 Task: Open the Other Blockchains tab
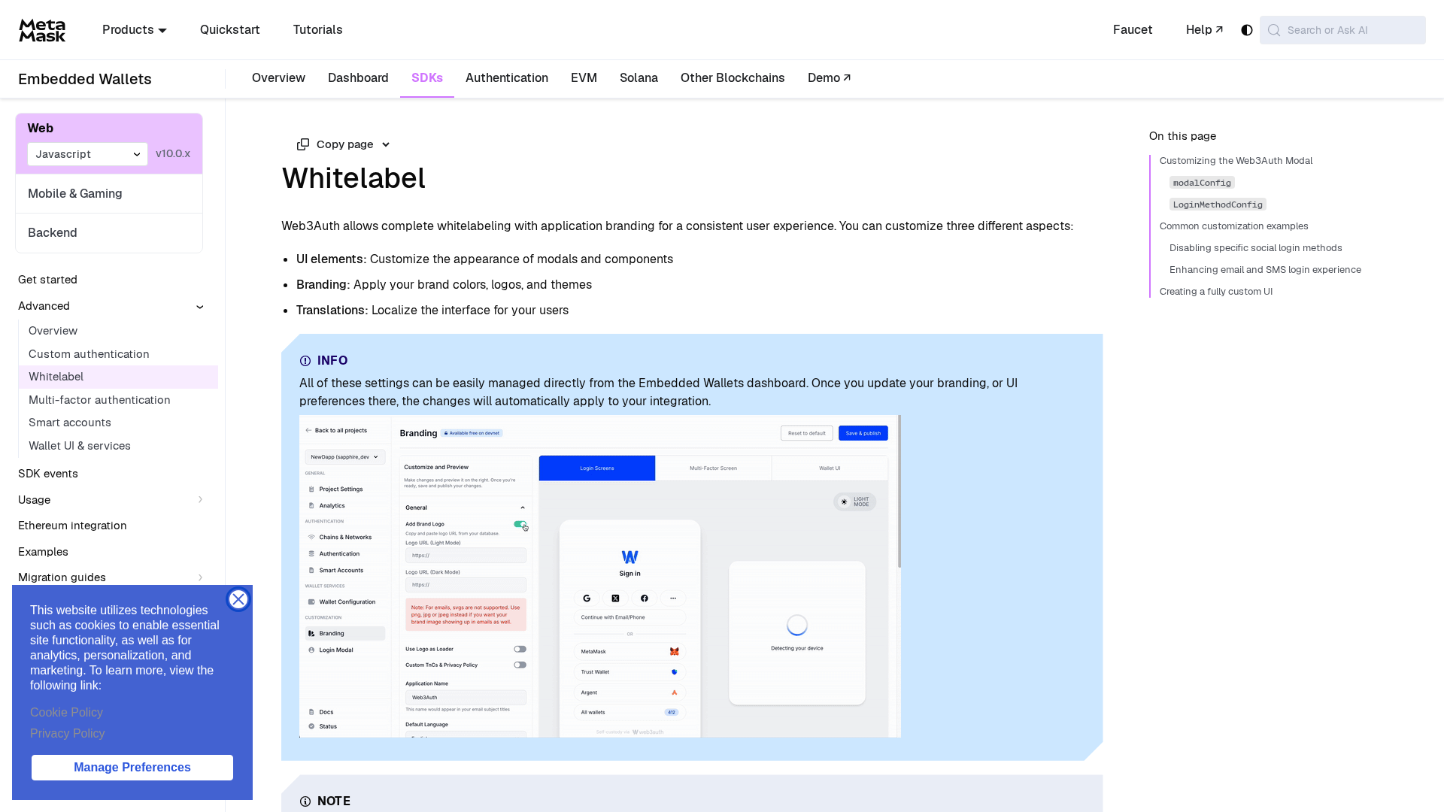click(x=733, y=78)
